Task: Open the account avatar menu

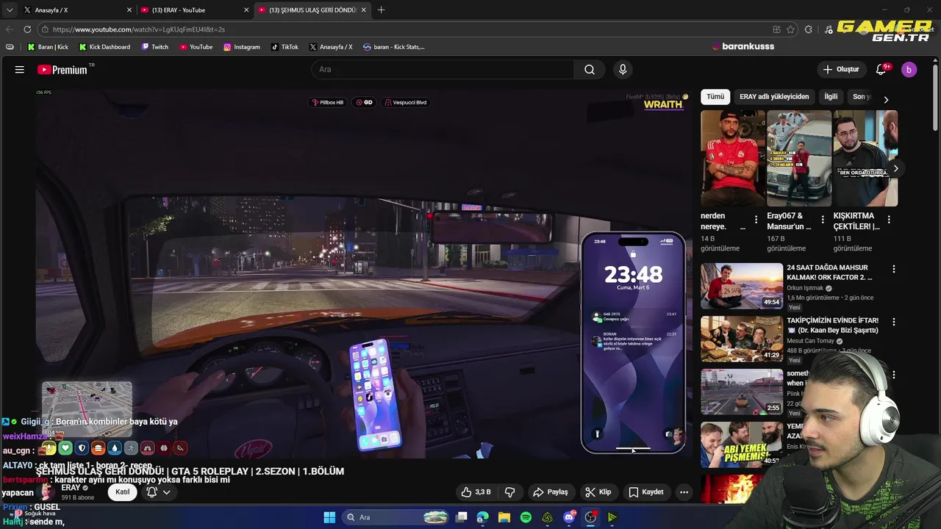Action: pos(909,70)
